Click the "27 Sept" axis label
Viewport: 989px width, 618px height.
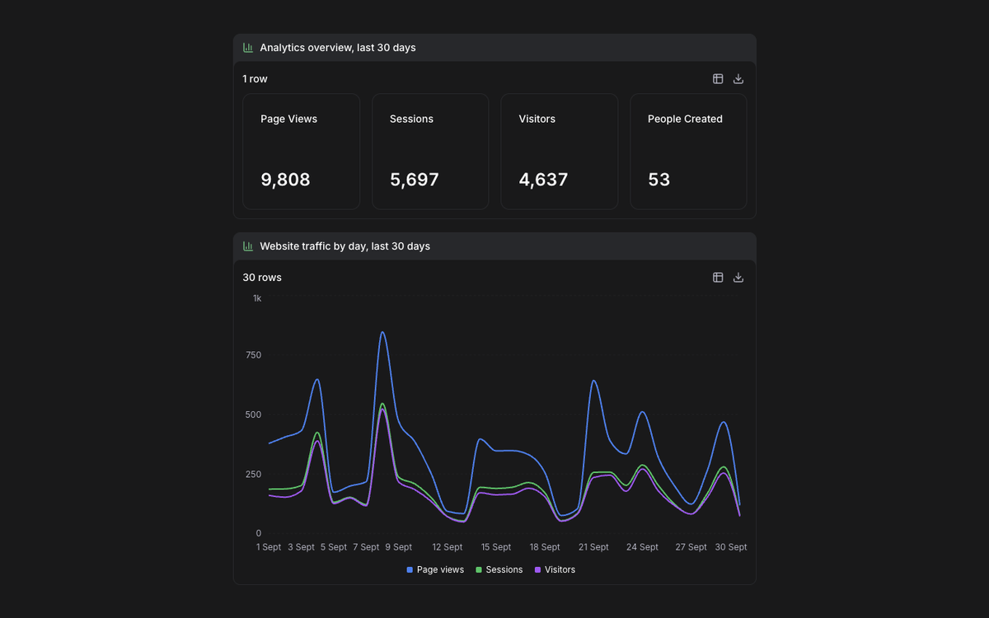click(x=691, y=547)
